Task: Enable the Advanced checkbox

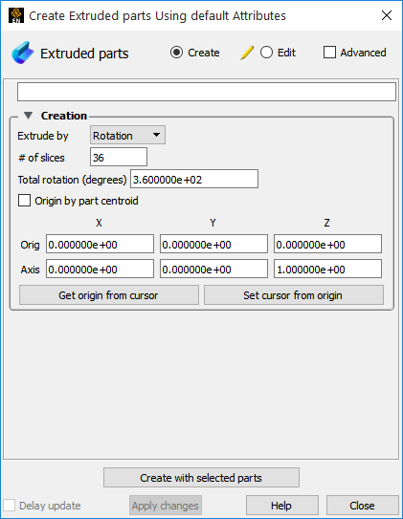Action: (329, 53)
